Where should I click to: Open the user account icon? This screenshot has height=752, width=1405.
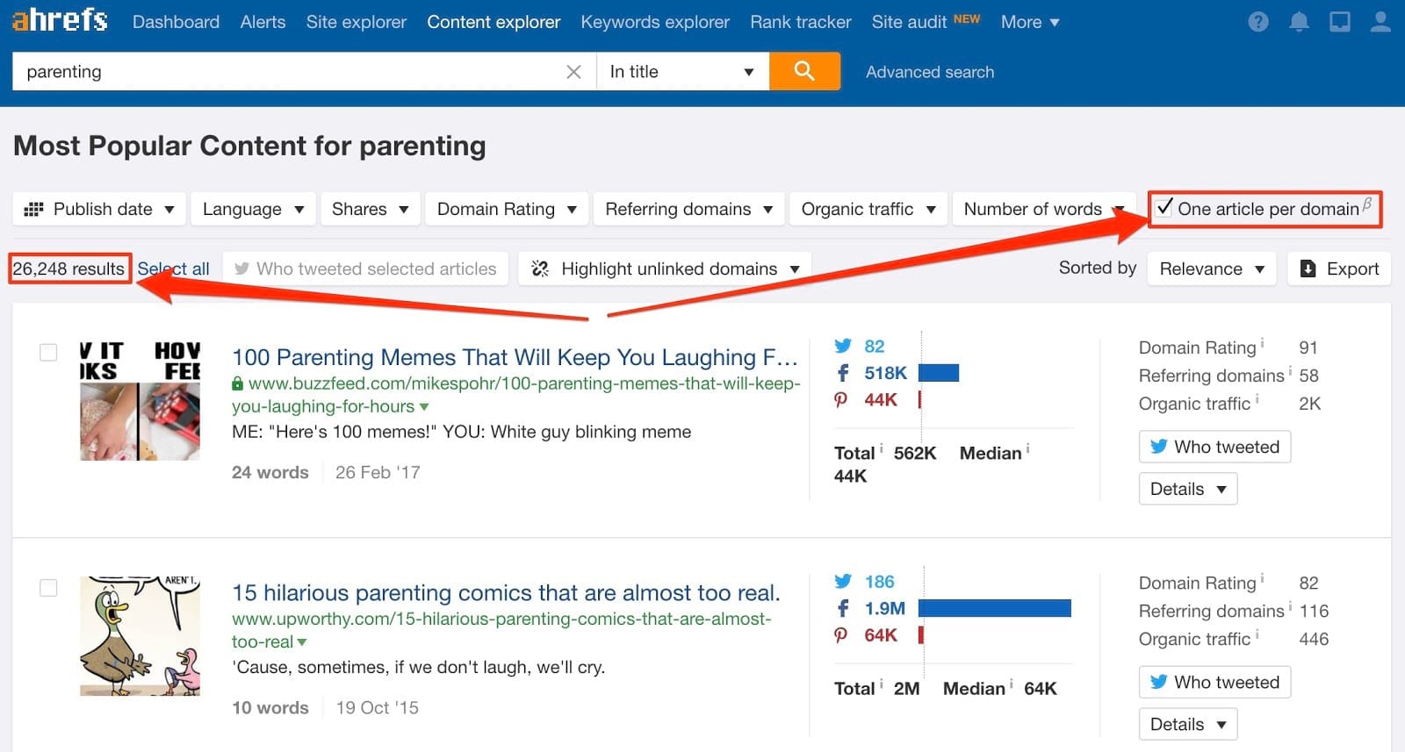1380,22
